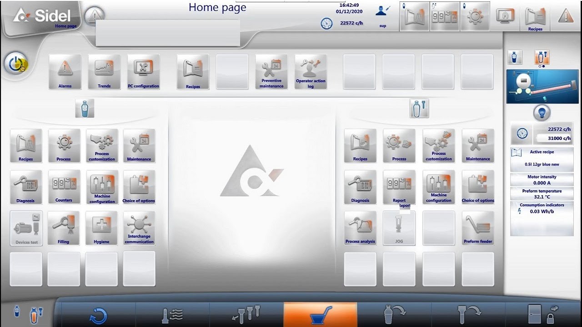Open Process customization in right machine panel
The width and height of the screenshot is (582, 327).
(439, 146)
